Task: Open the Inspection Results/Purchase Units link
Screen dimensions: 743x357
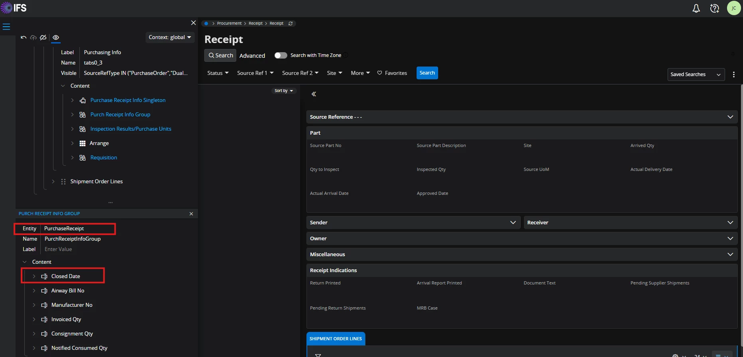Action: (130, 129)
